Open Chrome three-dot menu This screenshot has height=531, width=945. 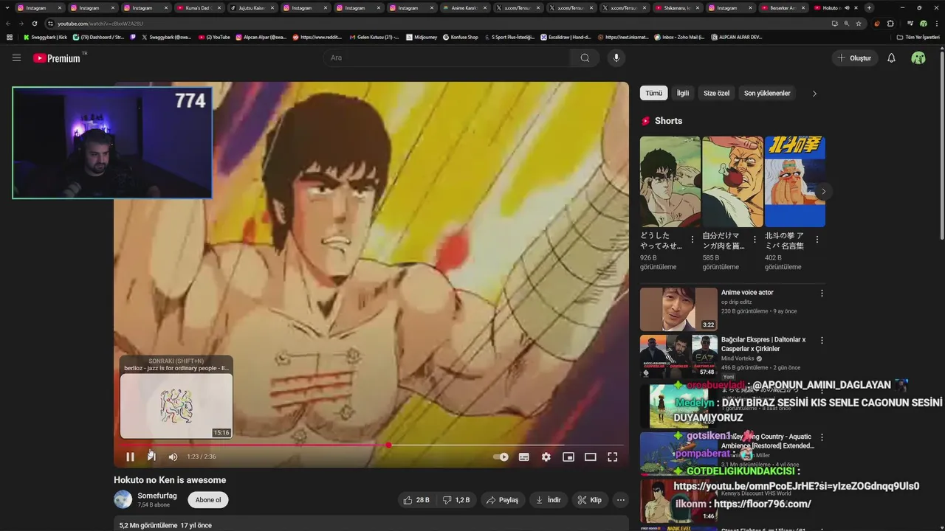937,24
